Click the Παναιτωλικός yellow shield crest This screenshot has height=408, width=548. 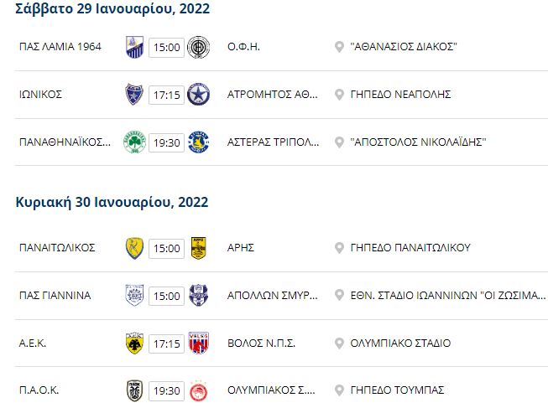134,248
